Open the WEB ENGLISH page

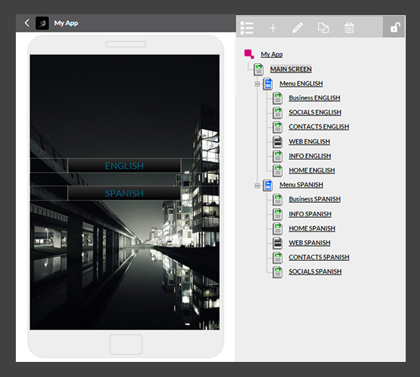[309, 142]
